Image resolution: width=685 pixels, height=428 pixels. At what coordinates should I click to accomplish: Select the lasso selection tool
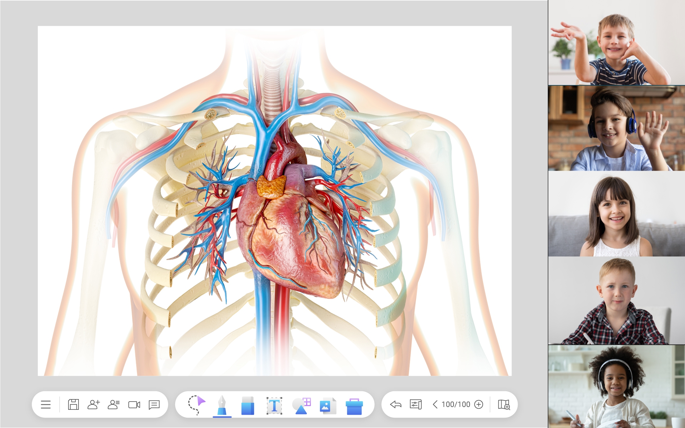pos(197,404)
